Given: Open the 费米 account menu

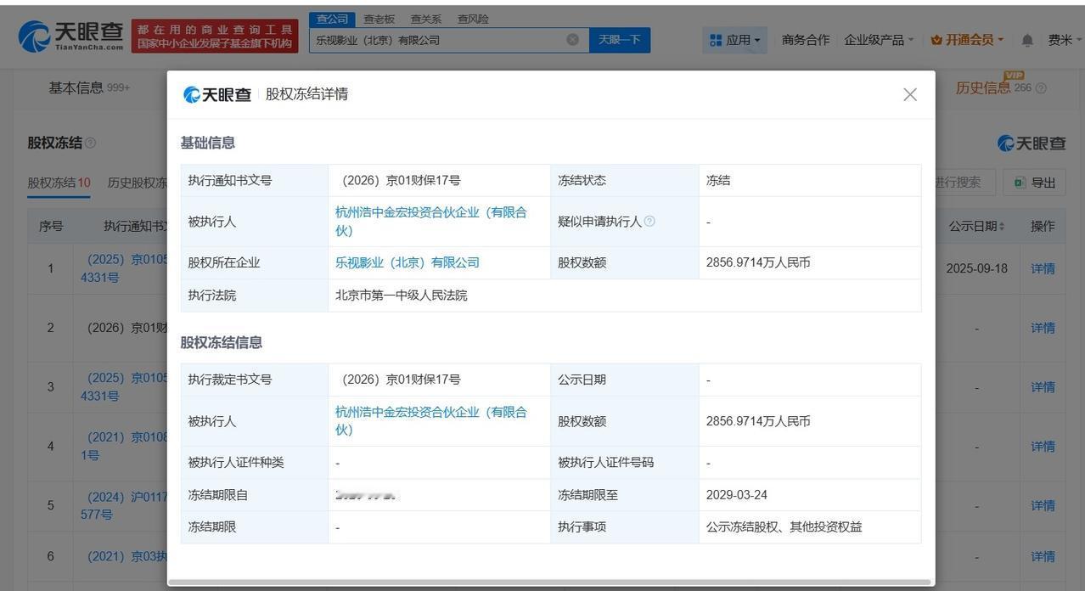Looking at the screenshot, I should 1064,37.
